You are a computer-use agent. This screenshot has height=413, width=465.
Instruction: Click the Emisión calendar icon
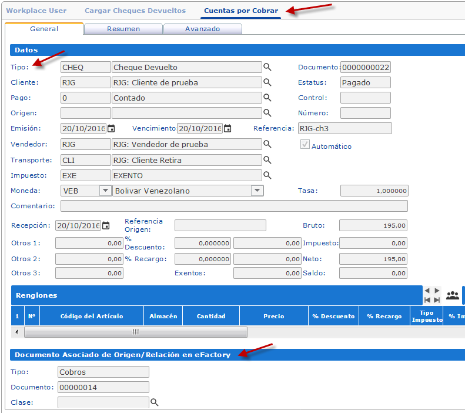point(111,128)
